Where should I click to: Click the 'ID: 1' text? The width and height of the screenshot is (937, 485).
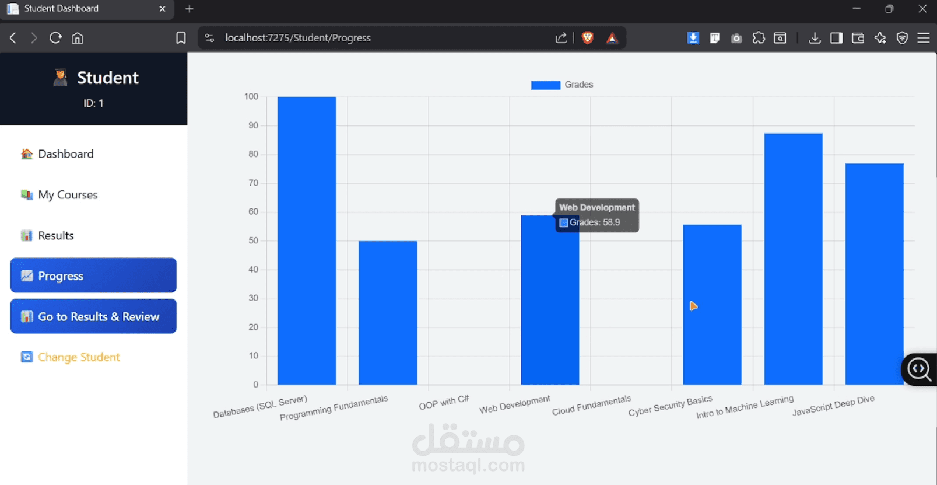[93, 103]
